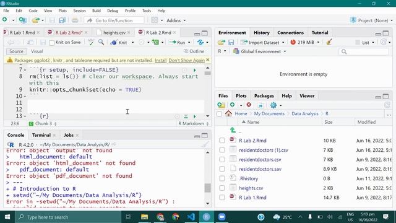Switch to the Packages tab

coord(264,96)
